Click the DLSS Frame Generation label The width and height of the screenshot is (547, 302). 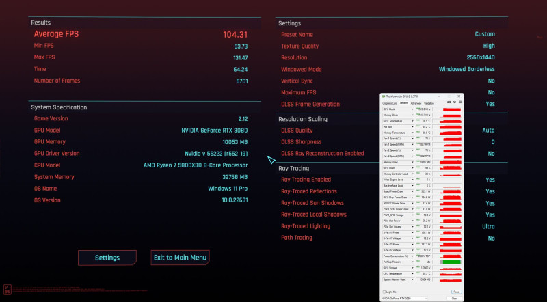pos(310,105)
